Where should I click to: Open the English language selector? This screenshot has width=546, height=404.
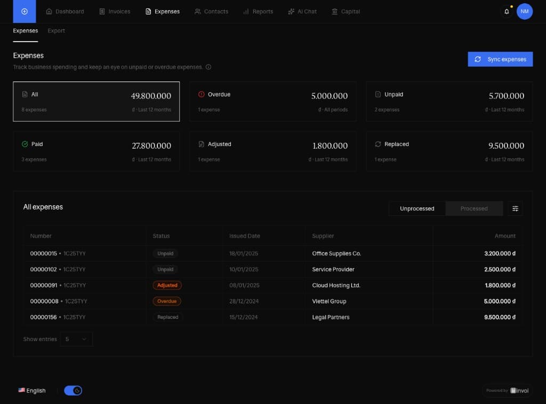point(31,391)
